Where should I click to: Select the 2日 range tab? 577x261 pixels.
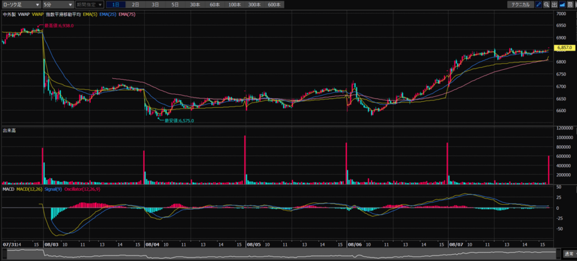click(135, 4)
